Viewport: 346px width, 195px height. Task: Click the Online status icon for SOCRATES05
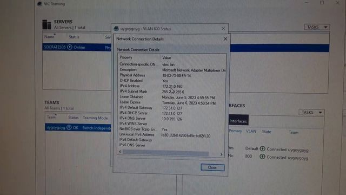click(70, 47)
